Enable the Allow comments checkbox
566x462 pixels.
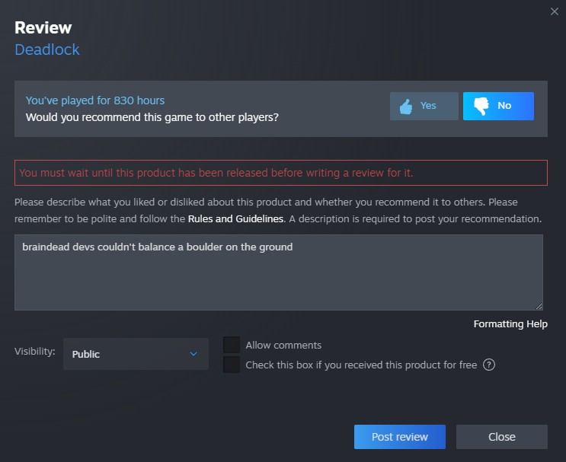(x=232, y=345)
